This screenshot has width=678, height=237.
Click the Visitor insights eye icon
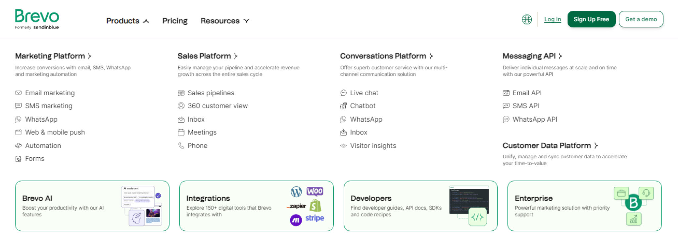point(343,146)
